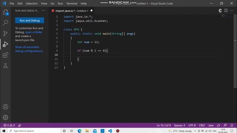Open Windows action center notifications

coord(232,131)
